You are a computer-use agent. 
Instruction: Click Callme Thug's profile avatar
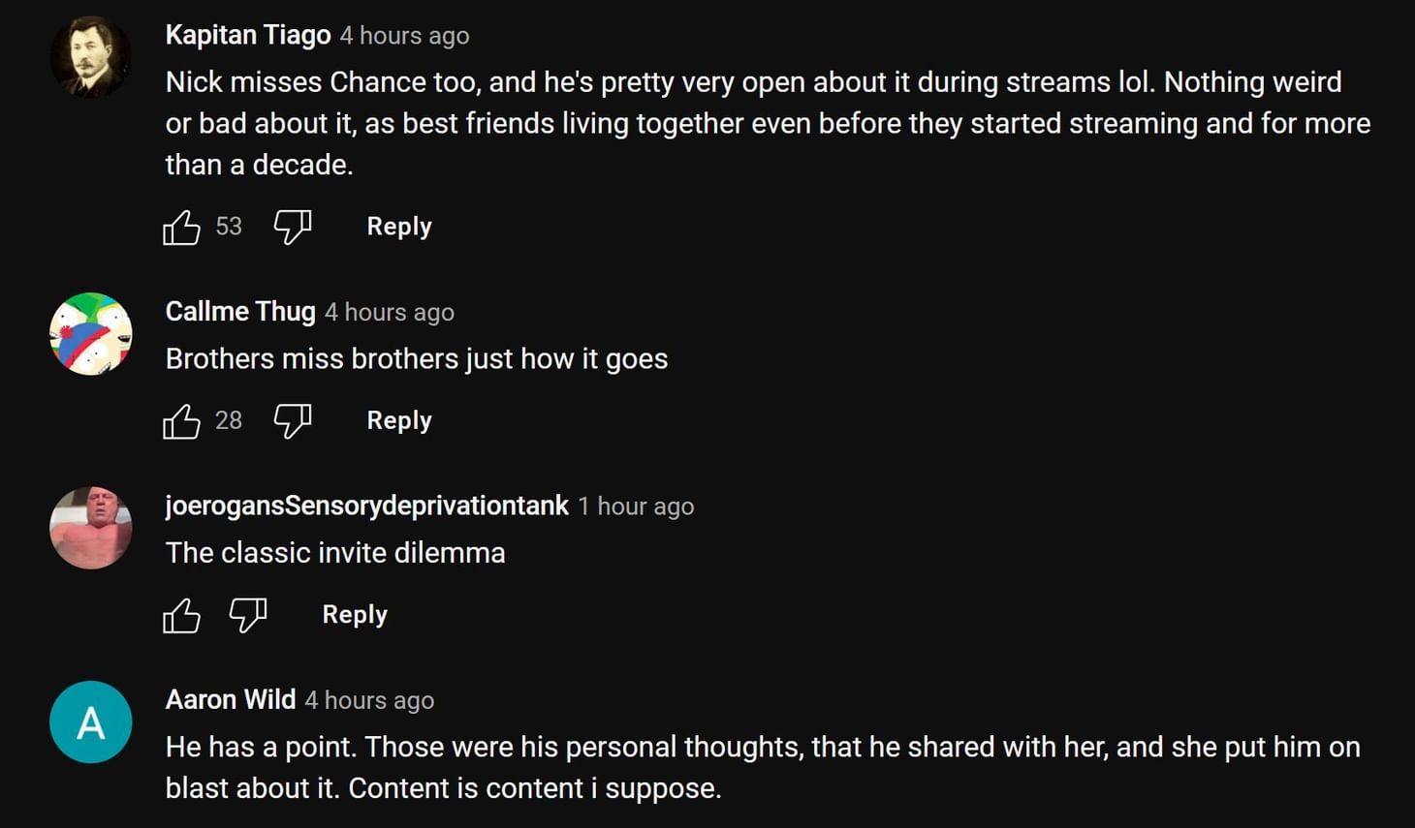(x=90, y=334)
